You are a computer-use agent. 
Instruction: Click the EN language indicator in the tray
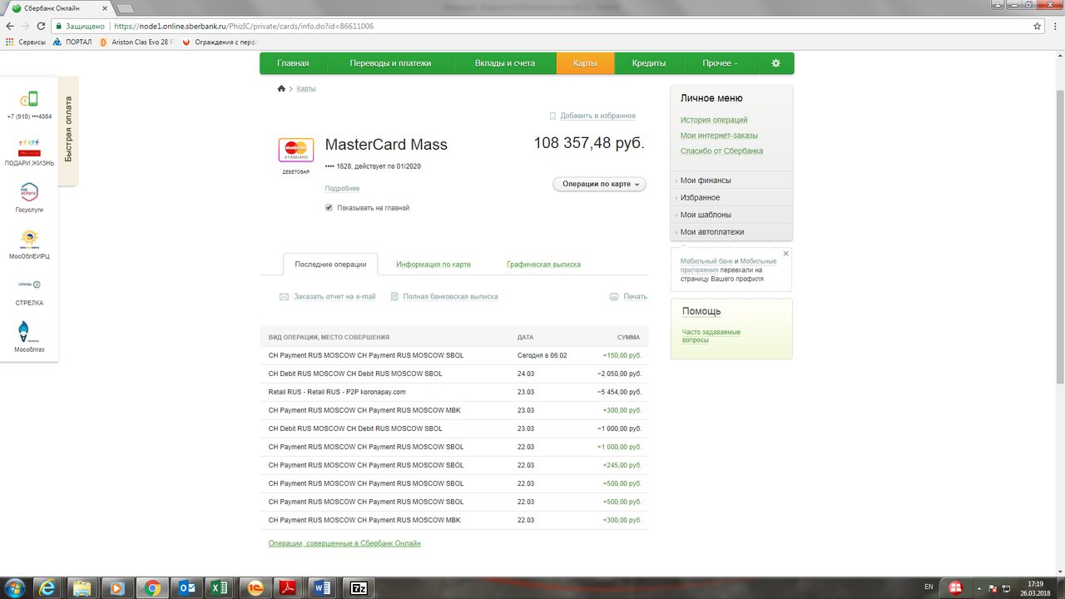tap(929, 587)
